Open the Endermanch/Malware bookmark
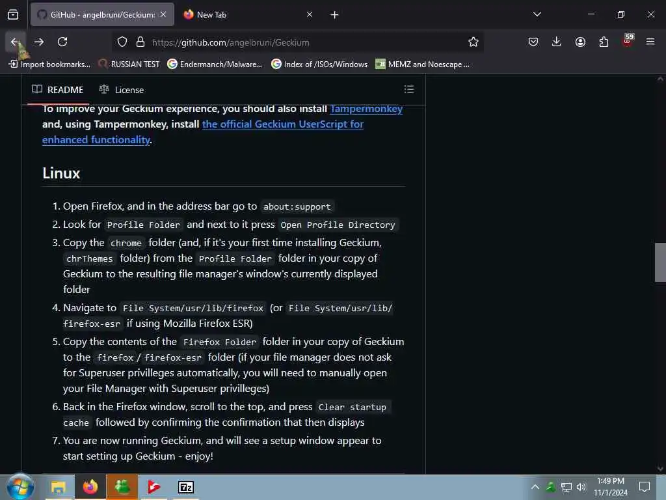This screenshot has height=500, width=666. point(215,64)
